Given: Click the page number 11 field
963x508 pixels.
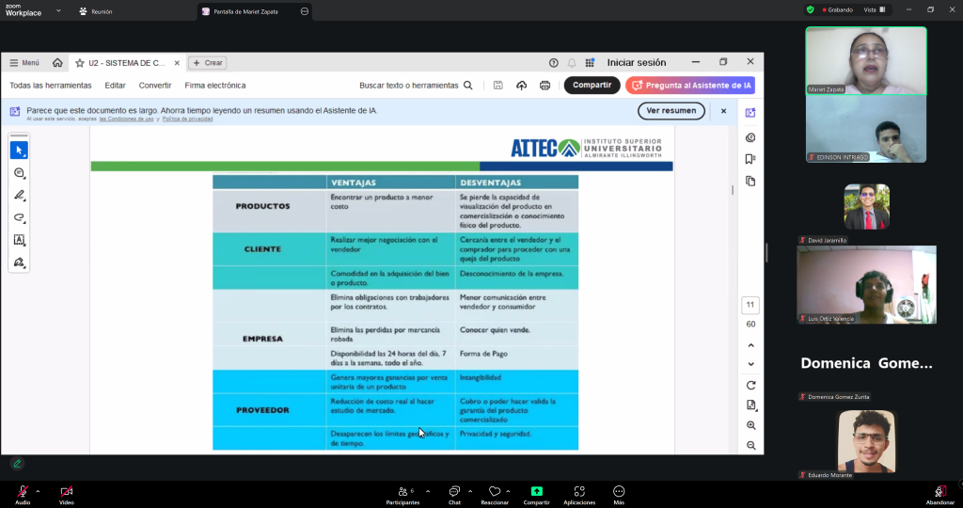Looking at the screenshot, I should click(x=750, y=305).
